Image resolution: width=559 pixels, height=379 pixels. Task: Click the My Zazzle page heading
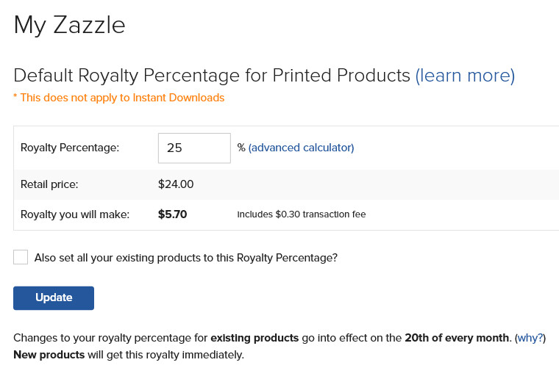[70, 26]
